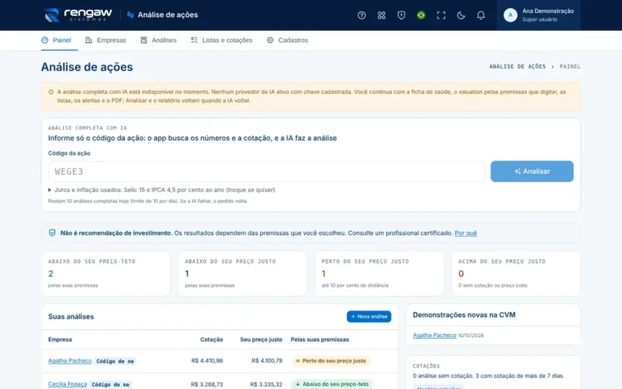Click the Abaixo do seu preço-teto badge

[x=332, y=384]
